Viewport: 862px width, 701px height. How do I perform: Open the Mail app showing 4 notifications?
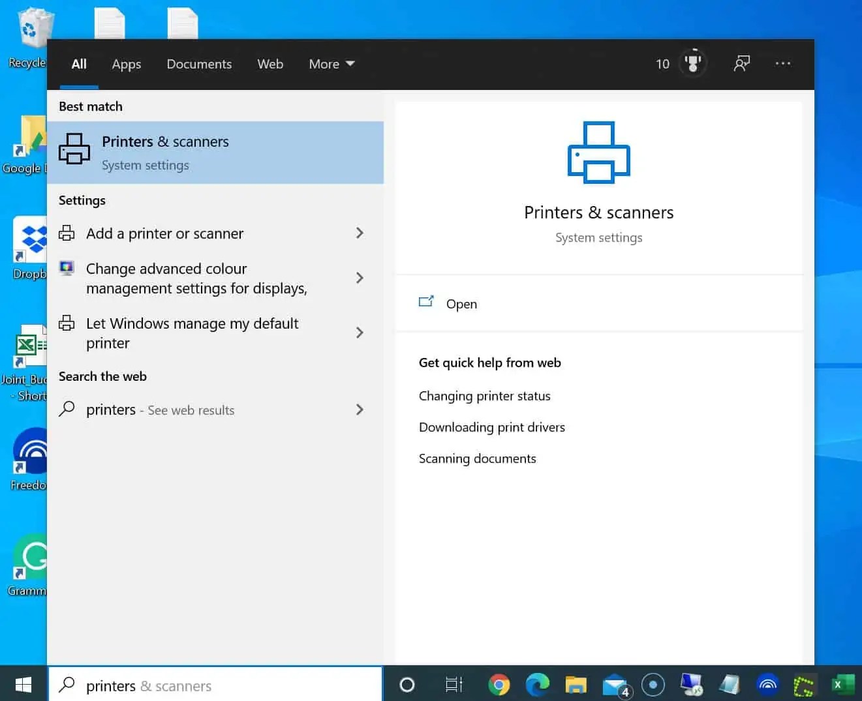click(615, 685)
